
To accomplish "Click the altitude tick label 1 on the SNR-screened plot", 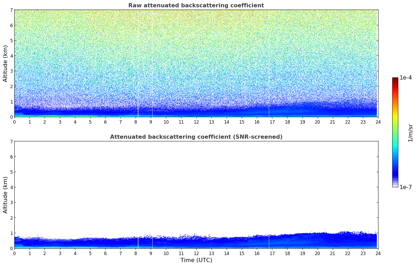I will point(11,233).
